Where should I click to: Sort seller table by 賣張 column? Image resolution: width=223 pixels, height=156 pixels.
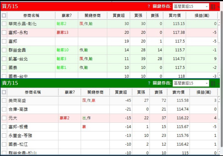[158, 92]
